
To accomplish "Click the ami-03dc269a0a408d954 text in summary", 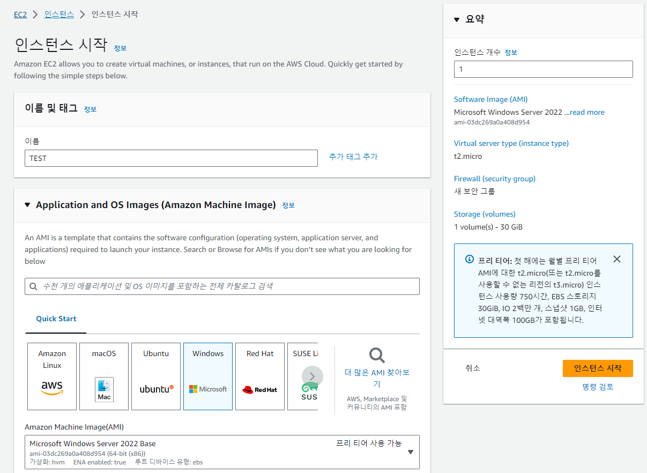I will coord(492,122).
